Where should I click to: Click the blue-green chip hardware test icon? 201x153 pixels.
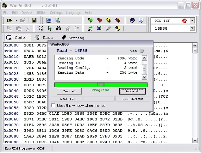click(x=99, y=28)
